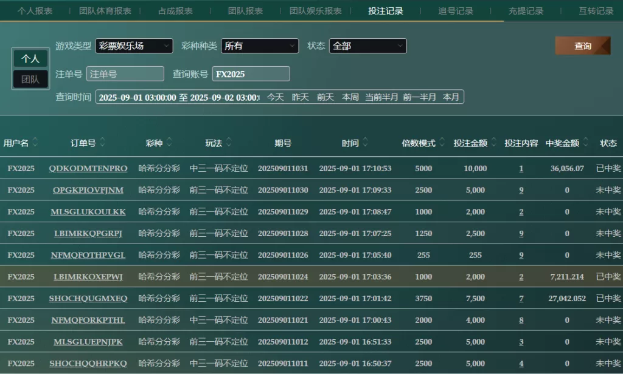Open the 占成报表 tab
The width and height of the screenshot is (623, 374).
(x=175, y=11)
